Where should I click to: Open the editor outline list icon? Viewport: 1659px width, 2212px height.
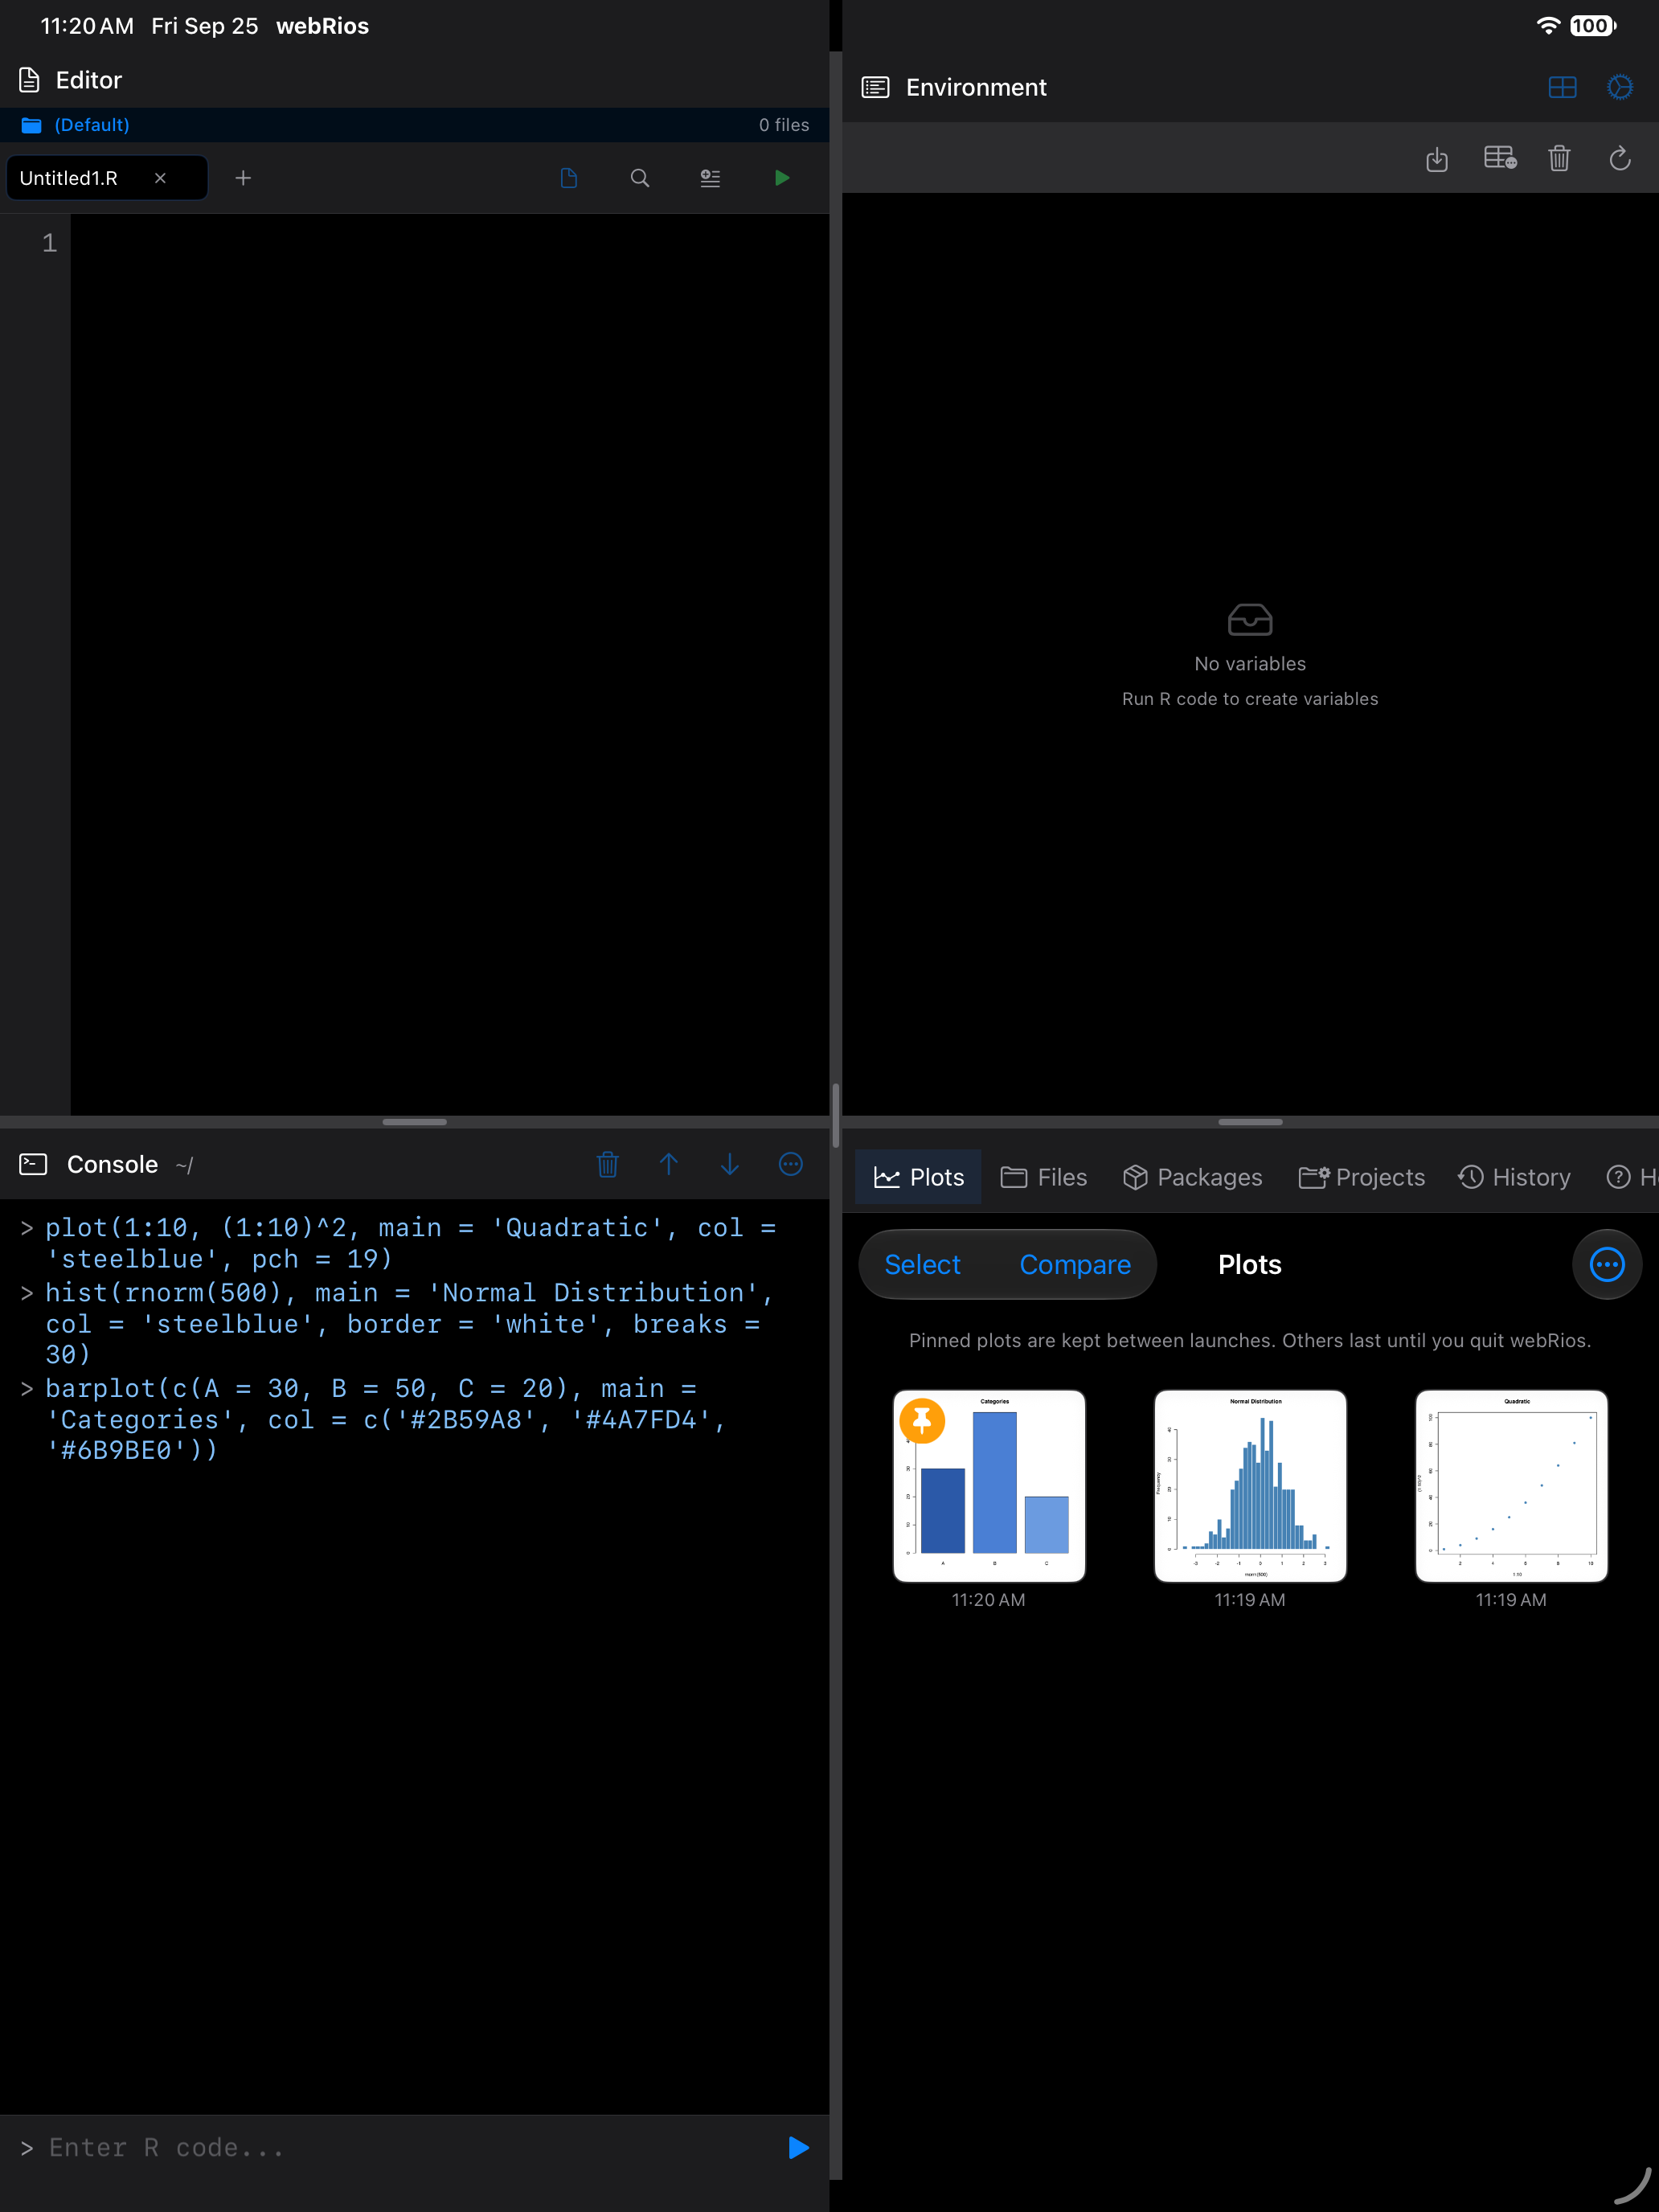(x=710, y=178)
